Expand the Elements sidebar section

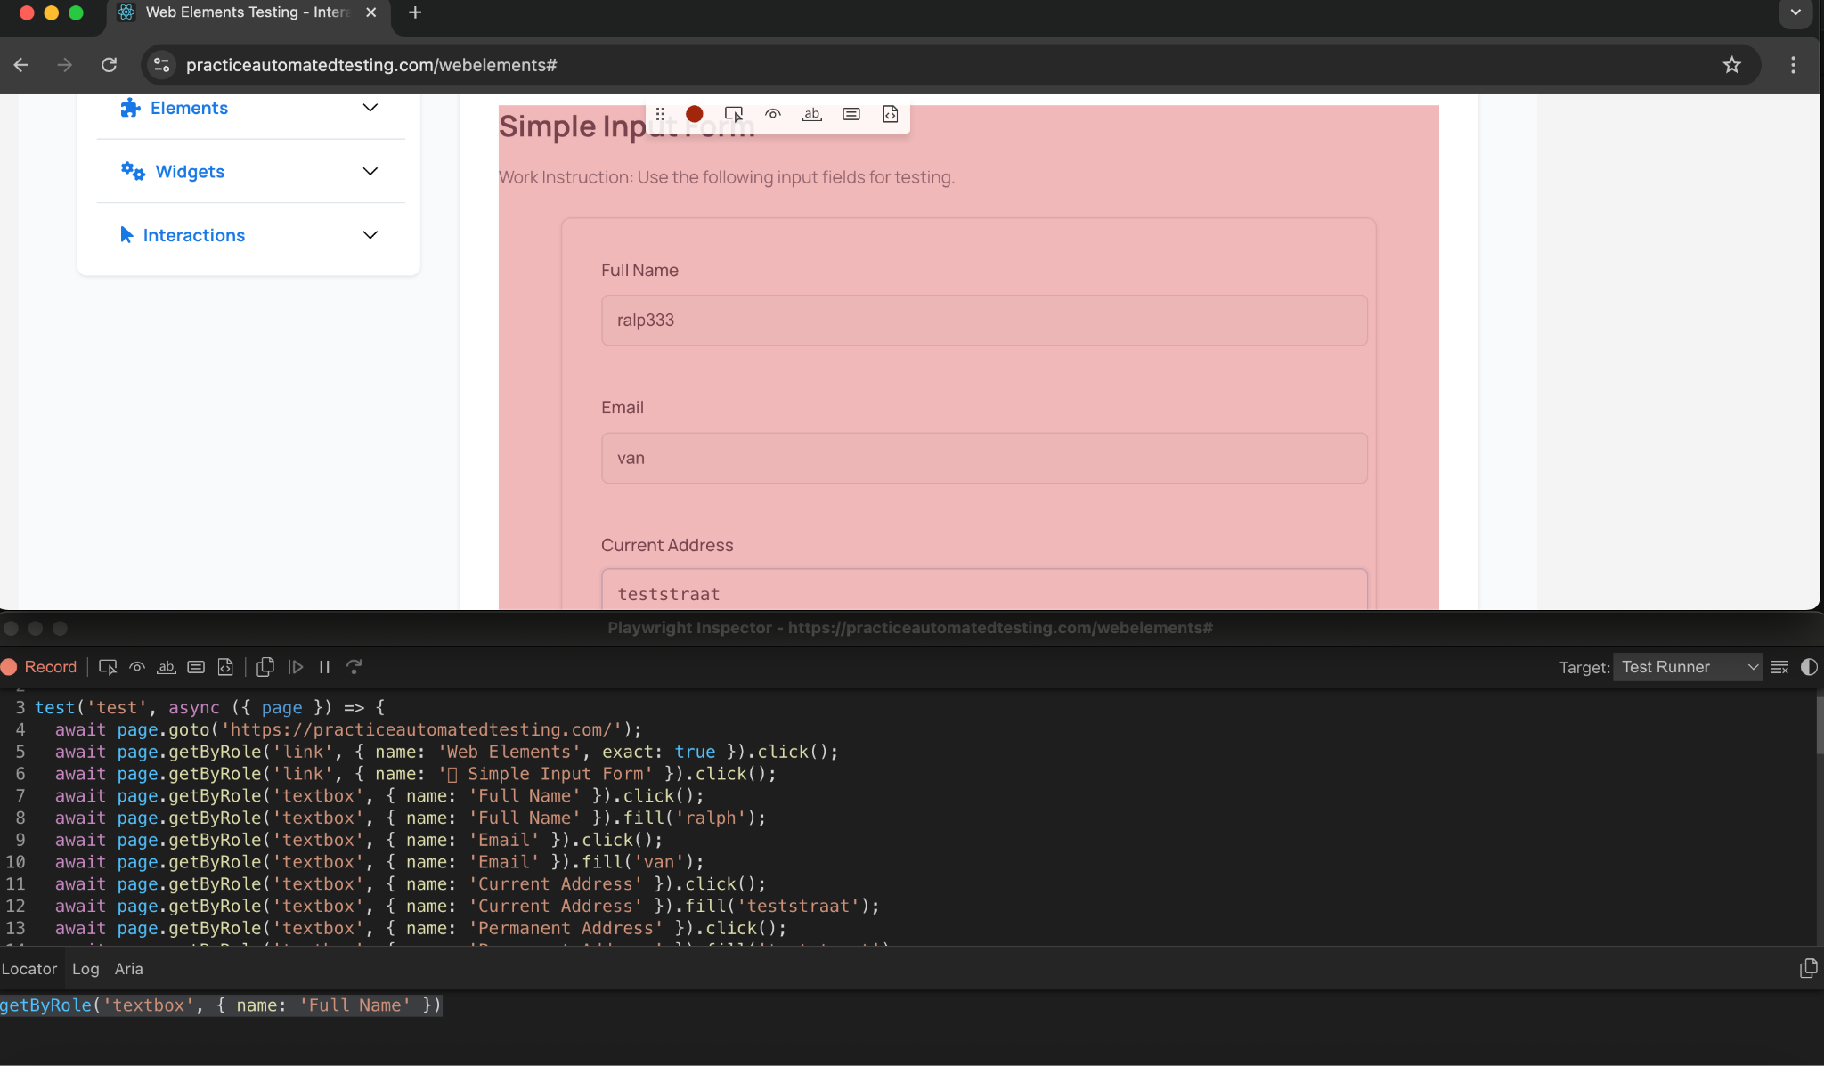pos(370,108)
